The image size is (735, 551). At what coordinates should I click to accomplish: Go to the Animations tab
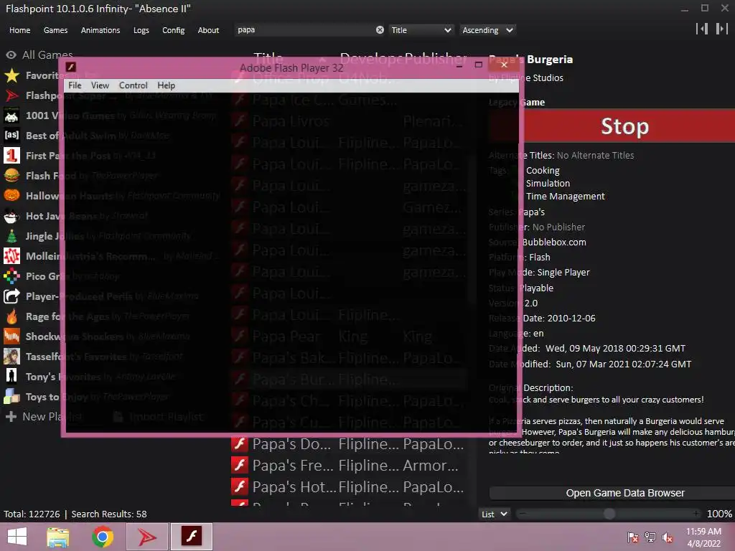pos(100,30)
